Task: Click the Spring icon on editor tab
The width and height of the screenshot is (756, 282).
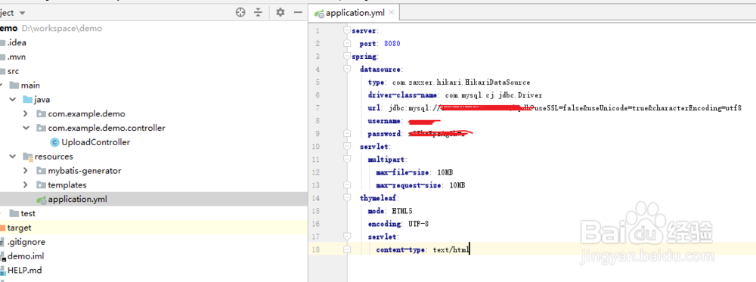Action: click(x=319, y=14)
